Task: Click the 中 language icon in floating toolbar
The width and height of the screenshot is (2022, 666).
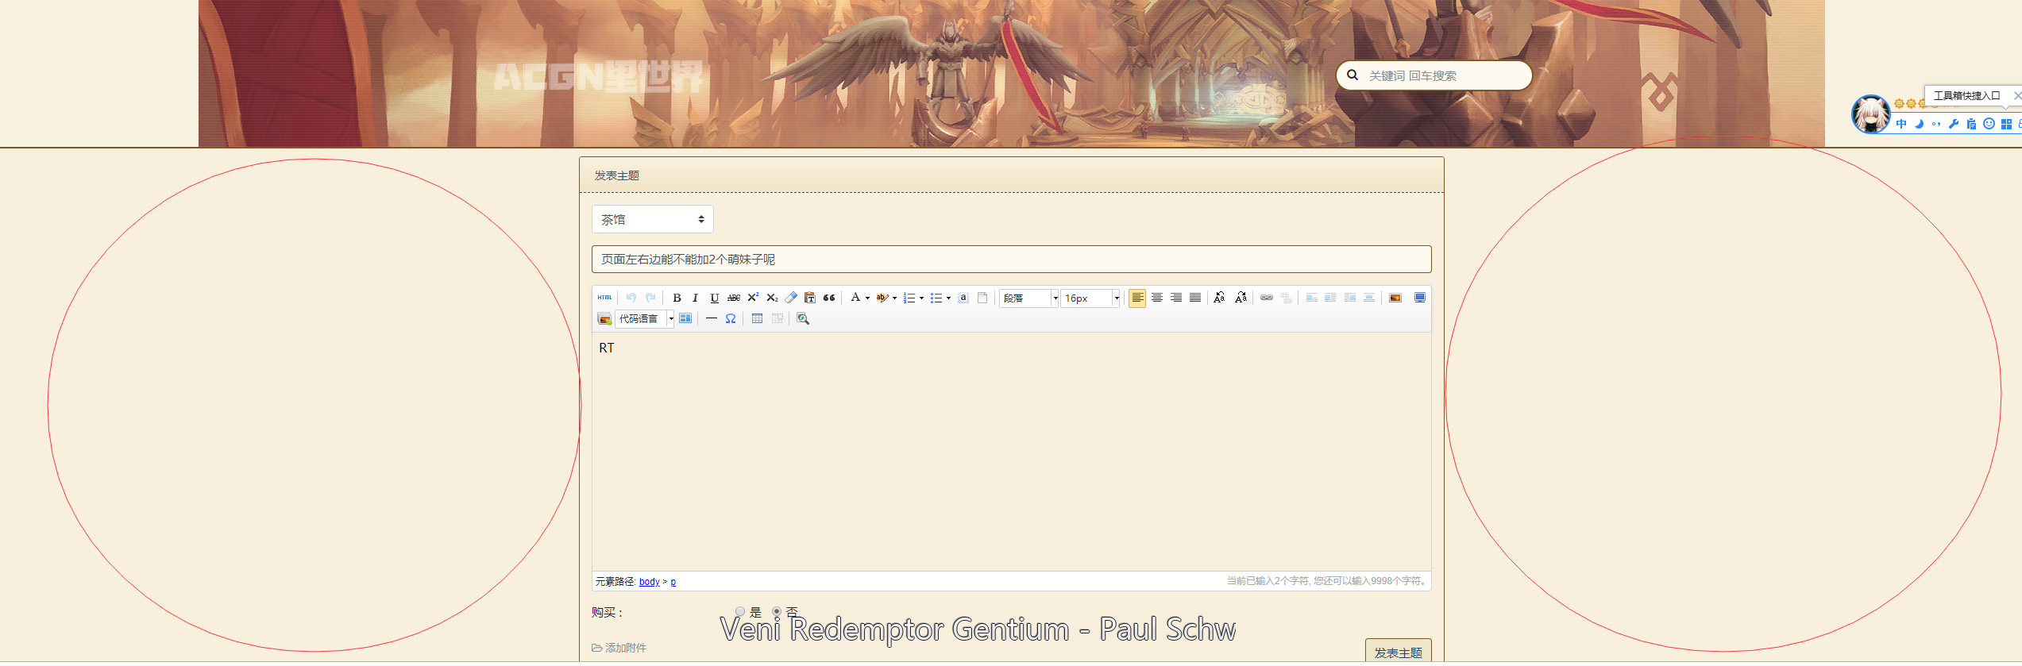Action: [x=1901, y=124]
